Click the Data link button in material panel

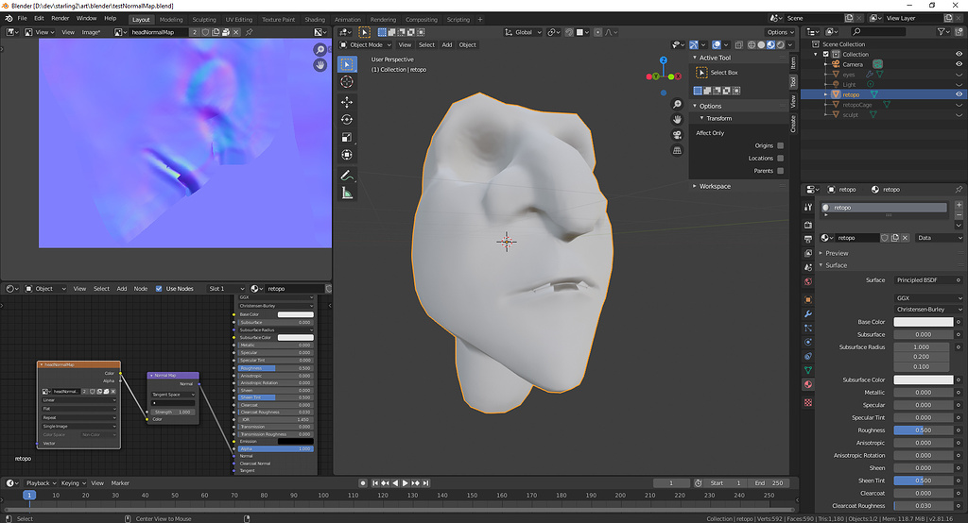click(x=939, y=238)
